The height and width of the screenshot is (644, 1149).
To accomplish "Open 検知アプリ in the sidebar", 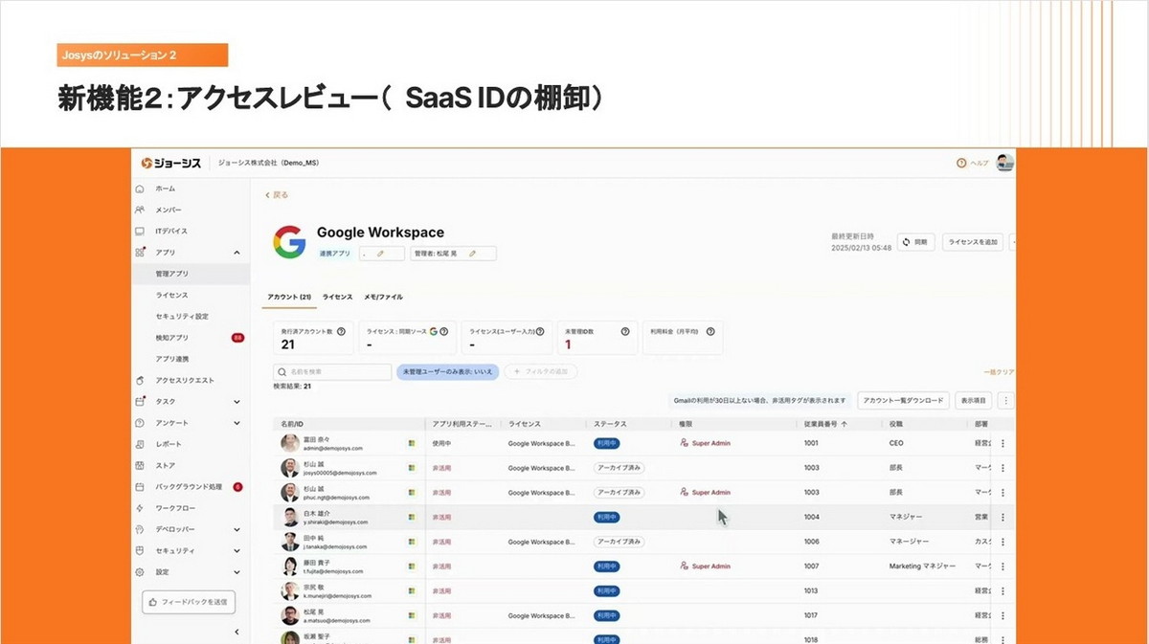I will [x=172, y=338].
